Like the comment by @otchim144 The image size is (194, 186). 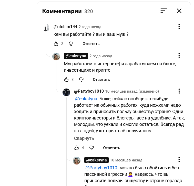[x=56, y=44]
